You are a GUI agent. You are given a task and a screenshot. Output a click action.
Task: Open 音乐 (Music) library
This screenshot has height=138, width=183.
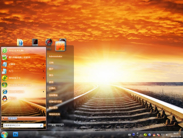pos(51,75)
